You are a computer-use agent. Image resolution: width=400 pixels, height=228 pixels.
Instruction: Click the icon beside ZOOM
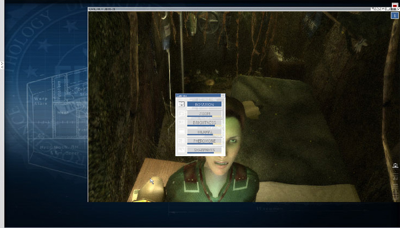pyautogui.click(x=181, y=113)
